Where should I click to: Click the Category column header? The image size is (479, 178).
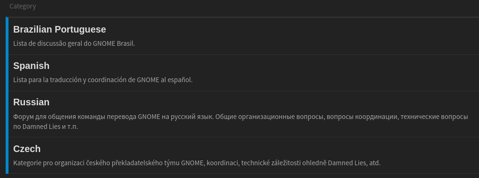click(x=23, y=6)
